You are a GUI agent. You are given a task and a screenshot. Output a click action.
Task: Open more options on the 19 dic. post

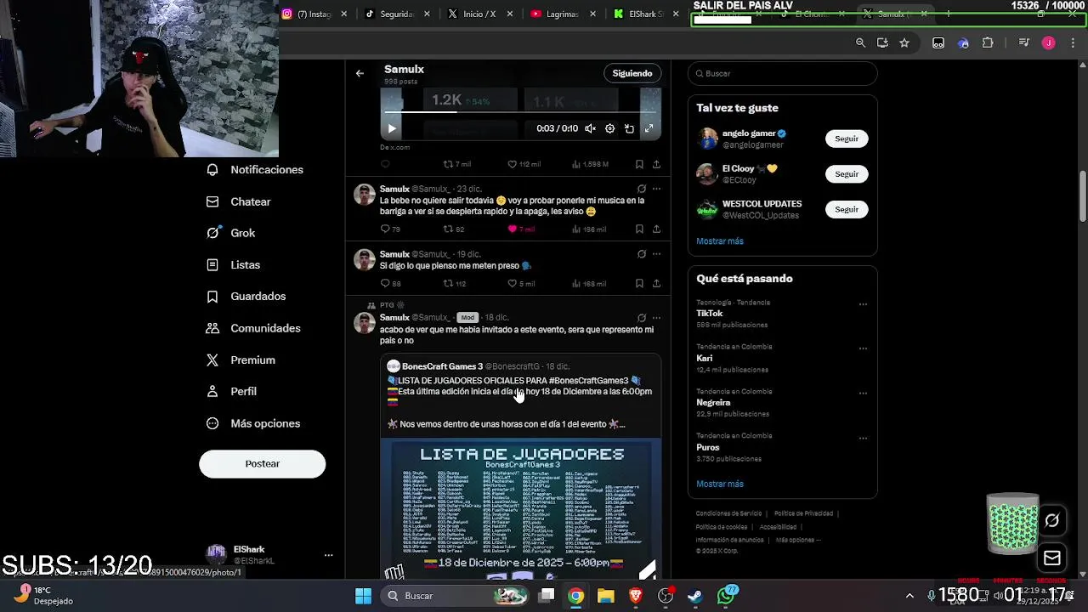point(656,254)
